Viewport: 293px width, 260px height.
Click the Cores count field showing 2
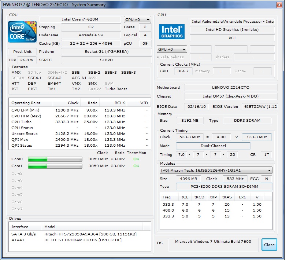pos(145,27)
